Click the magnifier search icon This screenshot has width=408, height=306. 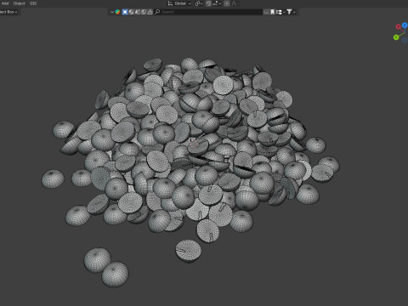[x=157, y=12]
